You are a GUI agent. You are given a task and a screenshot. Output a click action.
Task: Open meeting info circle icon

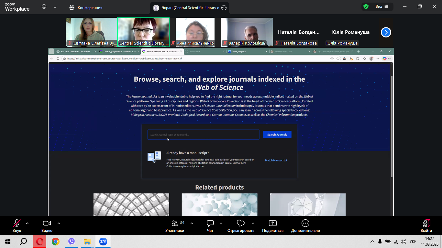44,7
